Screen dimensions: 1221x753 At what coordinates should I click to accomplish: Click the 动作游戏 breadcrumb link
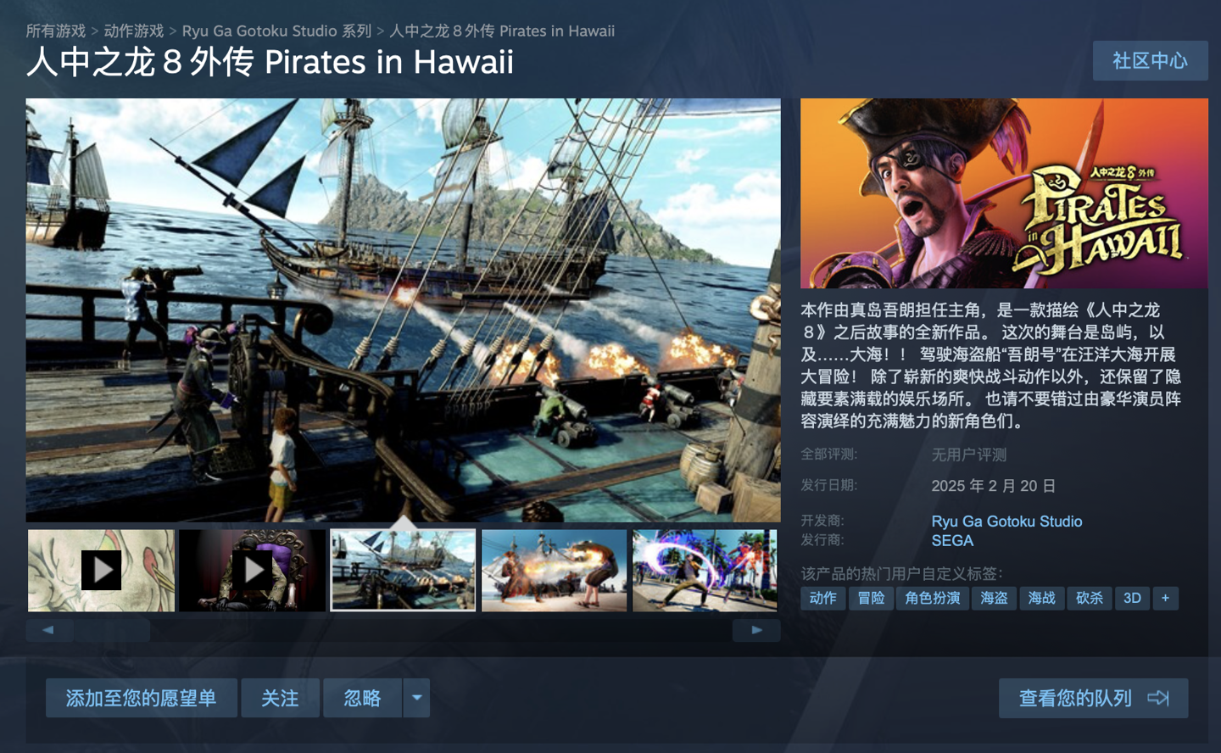(x=134, y=31)
